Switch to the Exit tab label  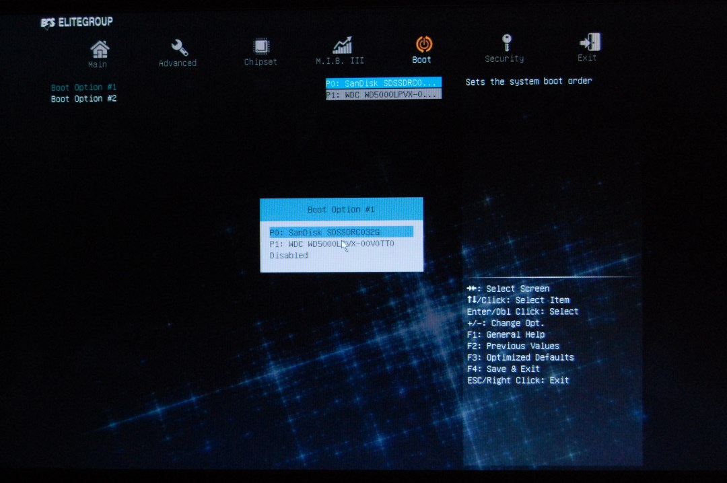[x=587, y=57]
